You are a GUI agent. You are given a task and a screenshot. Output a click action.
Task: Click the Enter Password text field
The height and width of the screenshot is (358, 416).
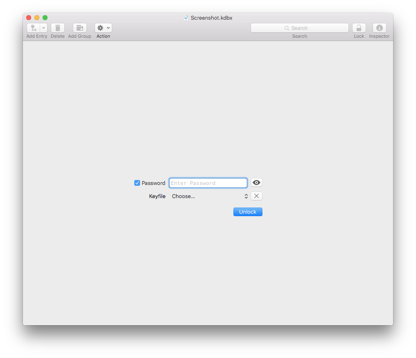click(208, 183)
